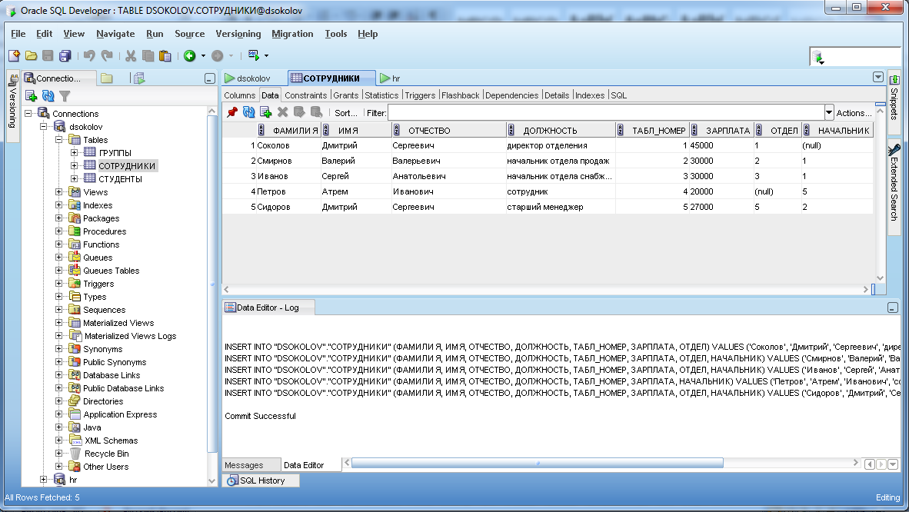Click the Actions... button
Image resolution: width=909 pixels, height=512 pixels.
point(854,113)
